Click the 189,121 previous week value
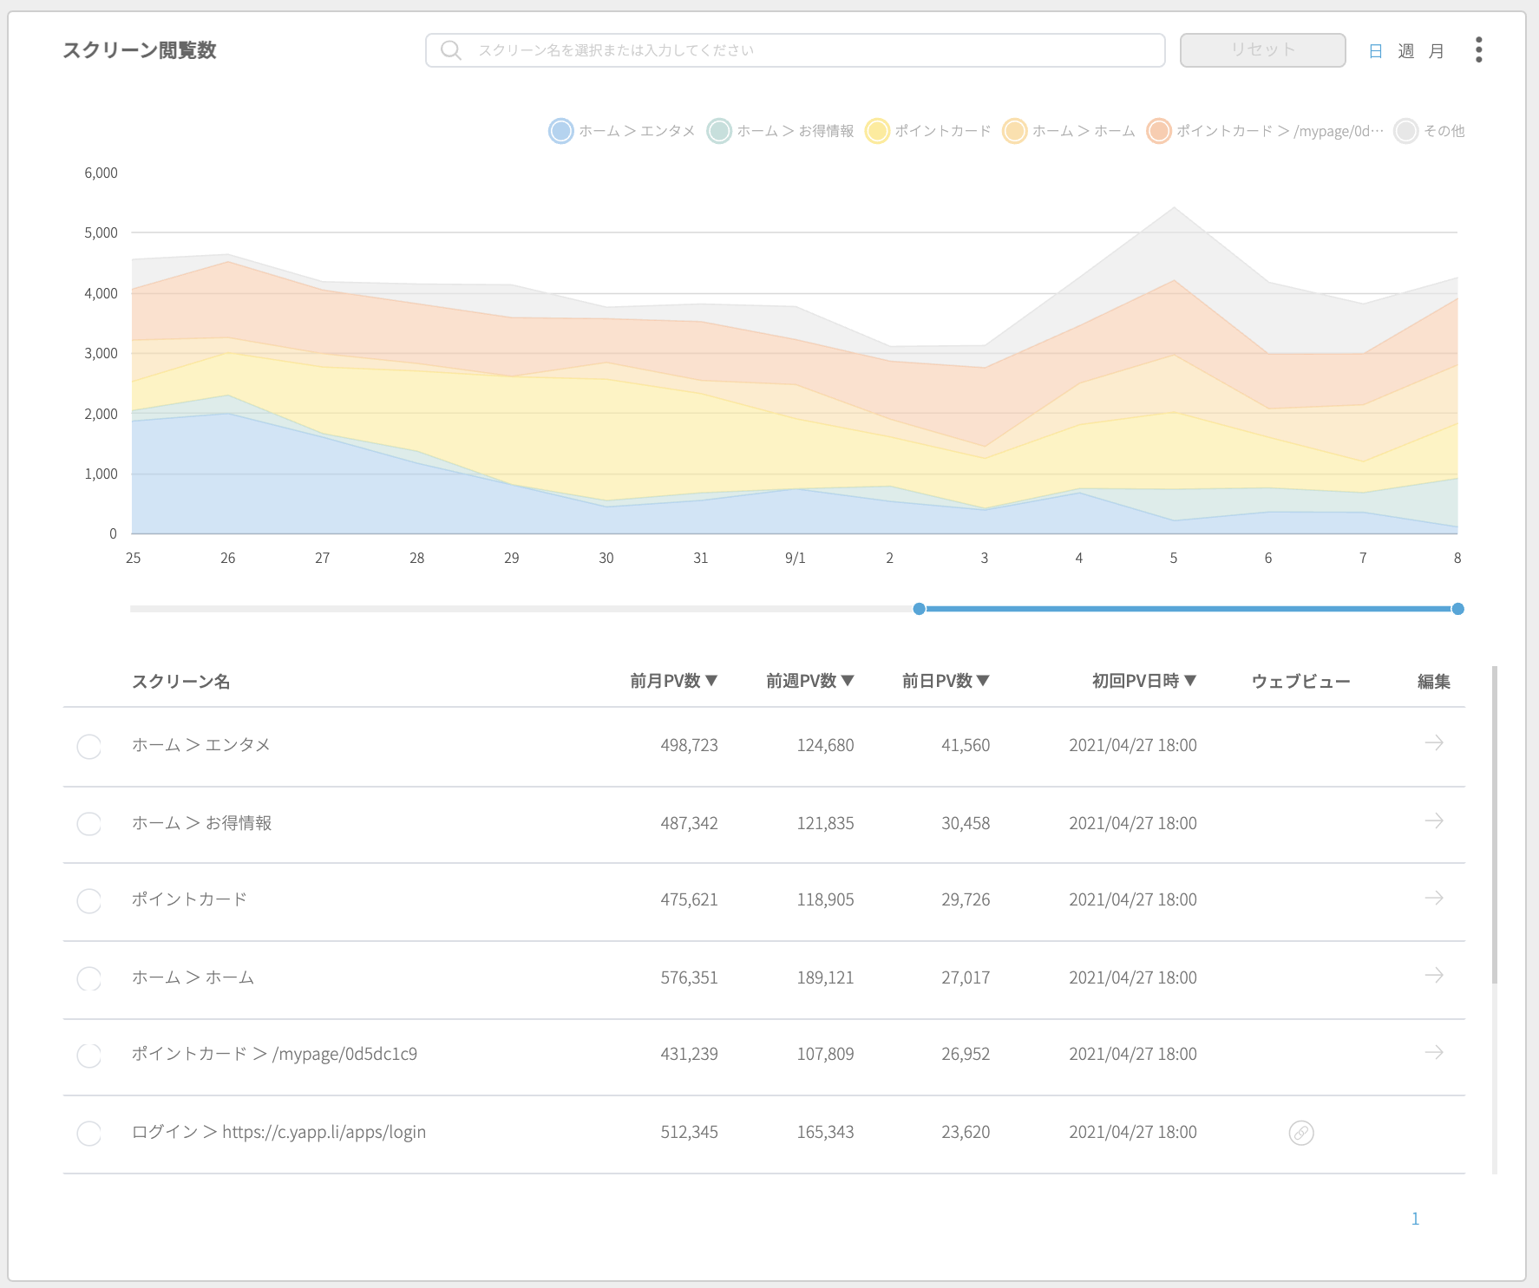 [825, 977]
